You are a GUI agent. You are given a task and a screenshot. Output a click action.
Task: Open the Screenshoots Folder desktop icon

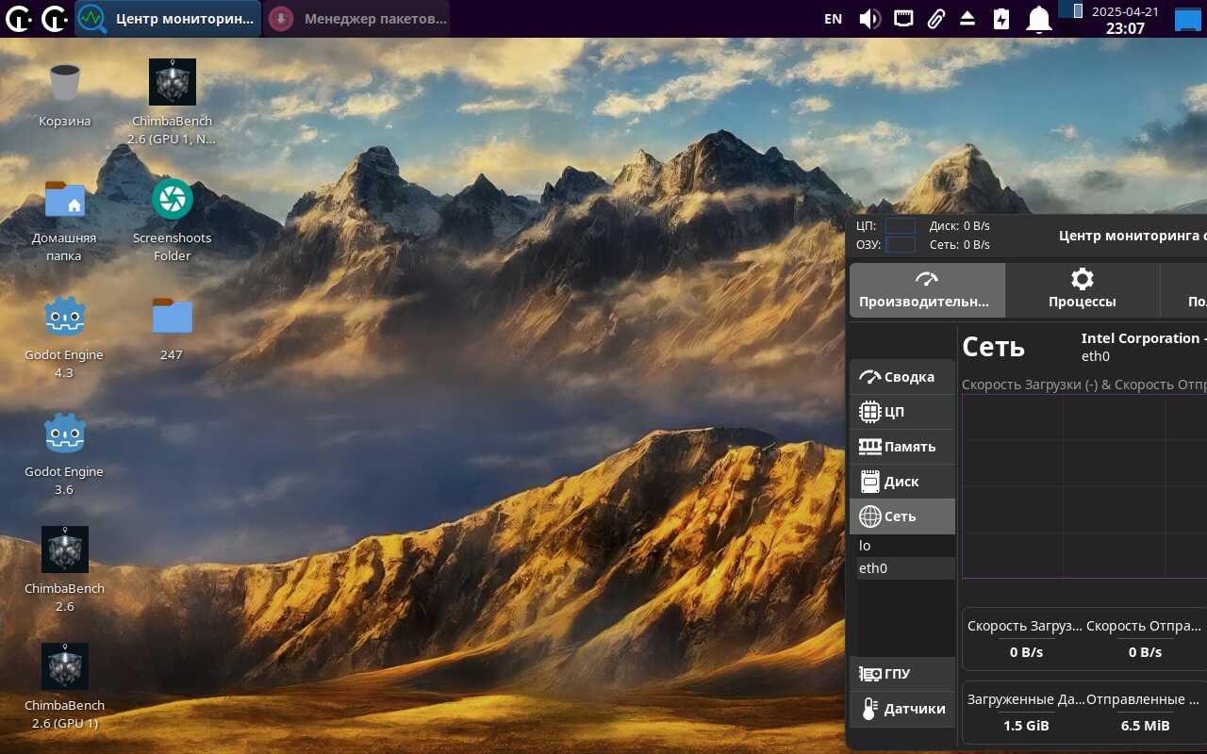click(173, 199)
